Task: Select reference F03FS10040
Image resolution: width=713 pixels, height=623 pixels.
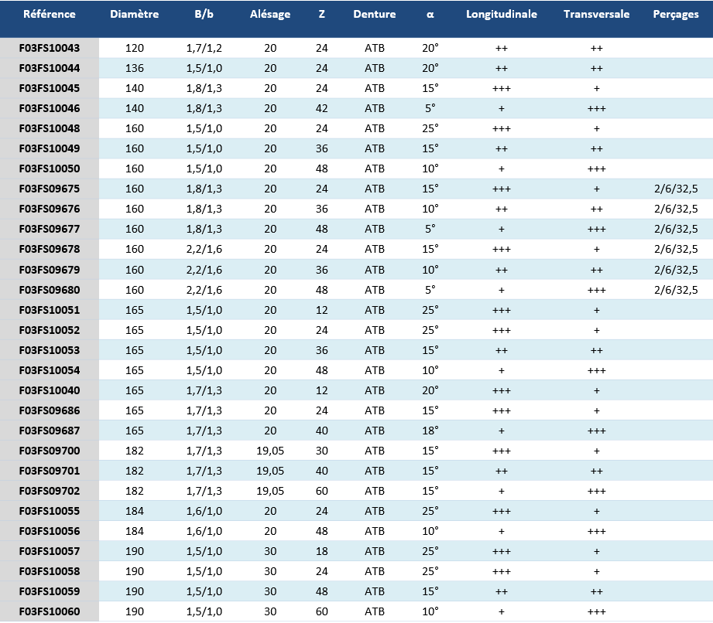Action: click(49, 390)
